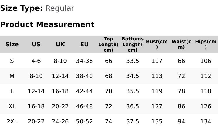The width and height of the screenshot is (218, 129).
Task: Select the UK column header
Action: pos(60,44)
